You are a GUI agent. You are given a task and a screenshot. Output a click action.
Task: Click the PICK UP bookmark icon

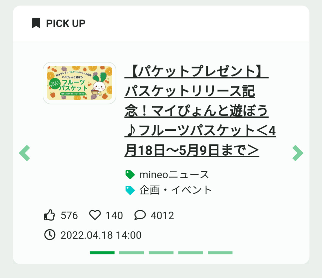pyautogui.click(x=36, y=23)
